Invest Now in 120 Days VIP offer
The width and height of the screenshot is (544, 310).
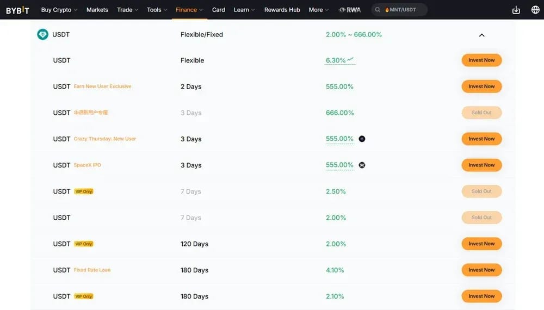click(481, 244)
